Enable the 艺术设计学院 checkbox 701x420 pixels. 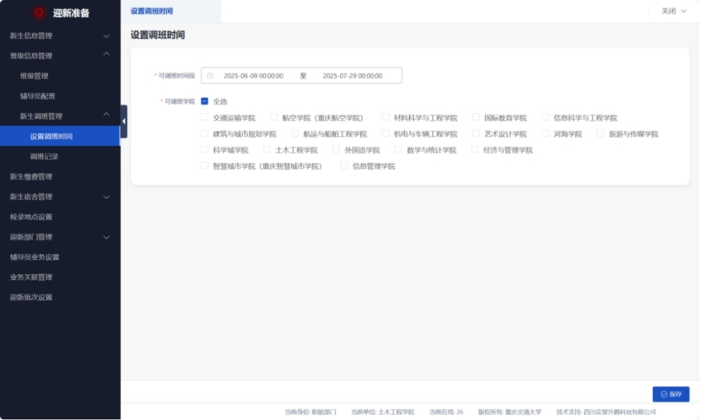[476, 134]
